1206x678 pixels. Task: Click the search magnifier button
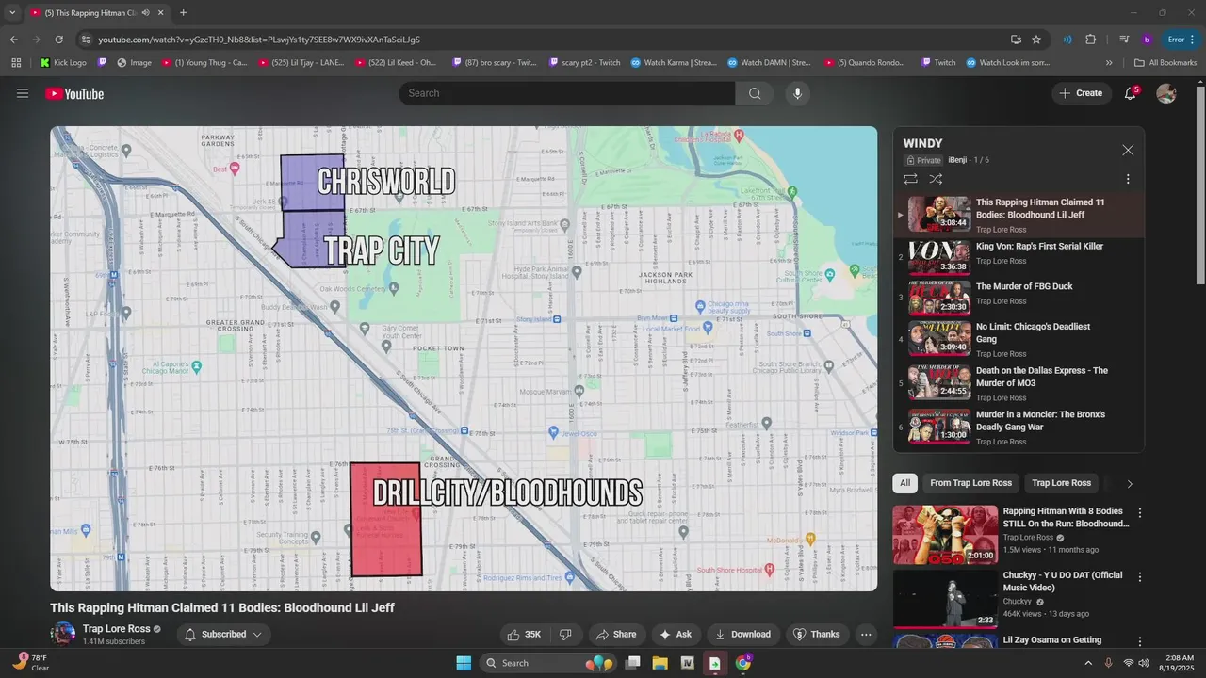pyautogui.click(x=755, y=93)
